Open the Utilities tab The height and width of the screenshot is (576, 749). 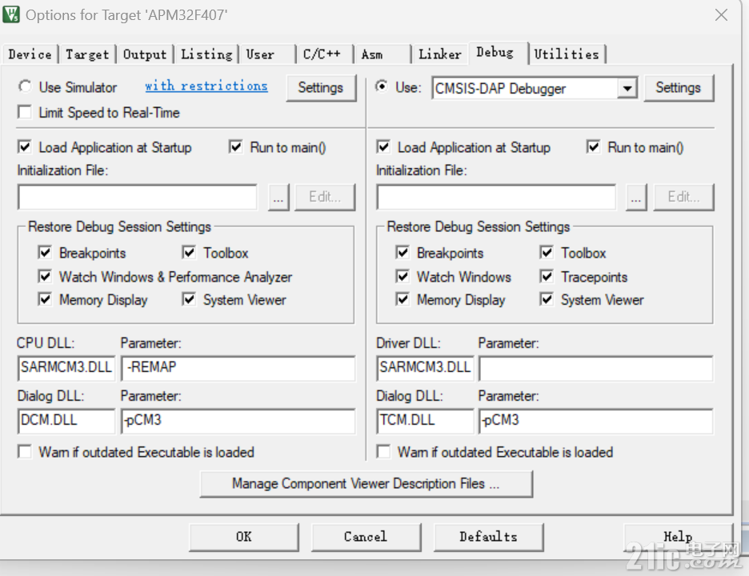point(566,54)
